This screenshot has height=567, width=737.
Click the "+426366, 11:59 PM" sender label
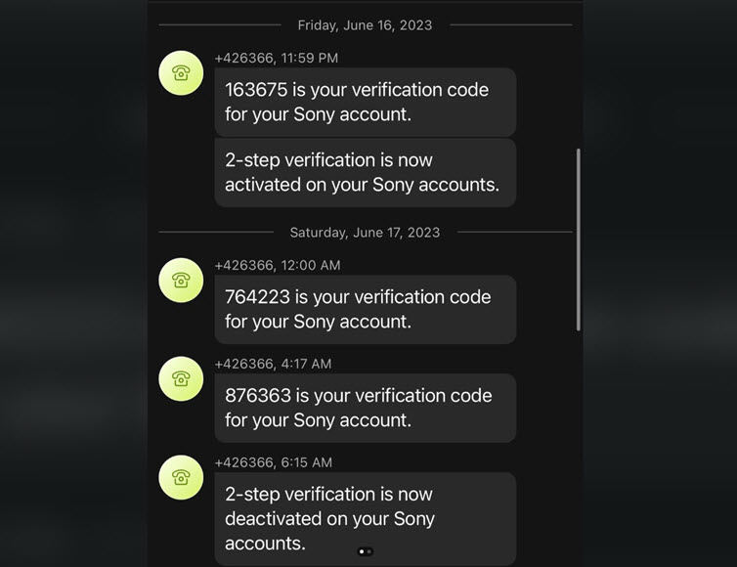coord(277,59)
